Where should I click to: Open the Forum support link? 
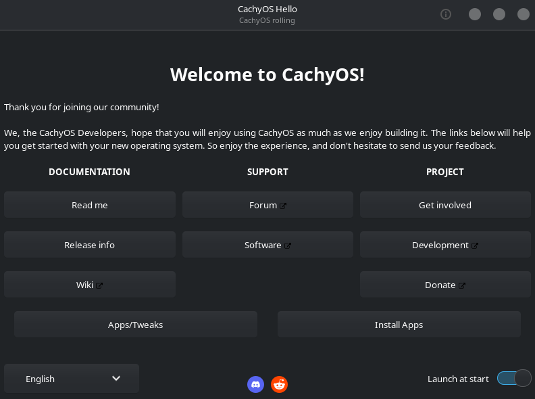[267, 205]
